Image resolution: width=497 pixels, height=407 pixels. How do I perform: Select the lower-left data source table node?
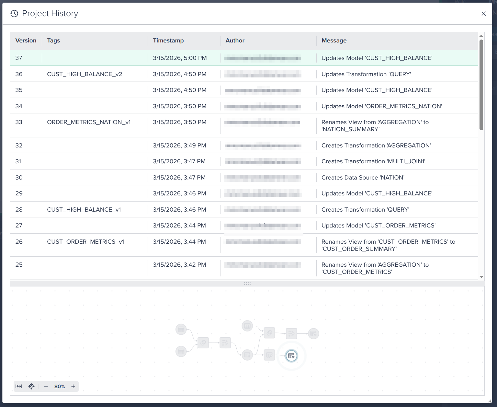tap(181, 352)
